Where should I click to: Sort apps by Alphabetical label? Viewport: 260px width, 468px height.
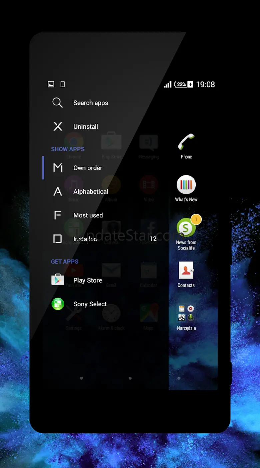click(x=91, y=192)
